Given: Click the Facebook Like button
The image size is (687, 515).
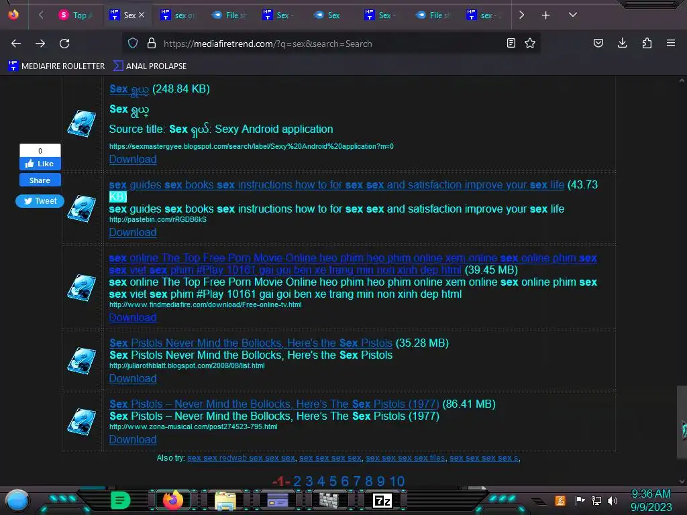Looking at the screenshot, I should tap(40, 164).
